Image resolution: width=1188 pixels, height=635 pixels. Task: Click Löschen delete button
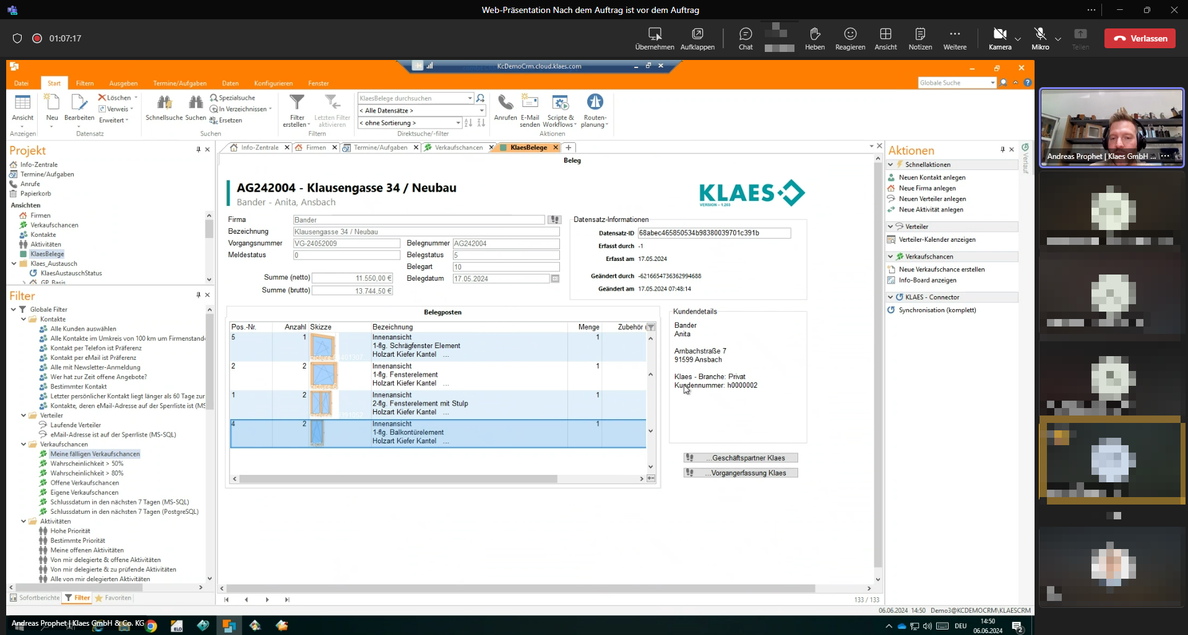click(x=115, y=98)
